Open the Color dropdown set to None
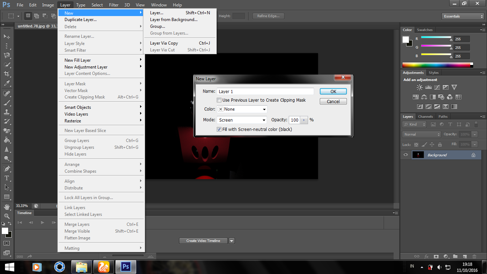 (242, 109)
